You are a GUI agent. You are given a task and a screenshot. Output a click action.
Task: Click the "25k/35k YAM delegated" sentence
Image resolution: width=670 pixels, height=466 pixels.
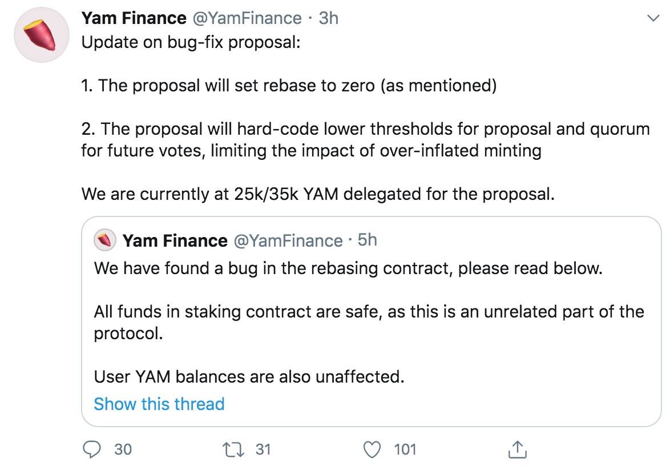(x=318, y=194)
